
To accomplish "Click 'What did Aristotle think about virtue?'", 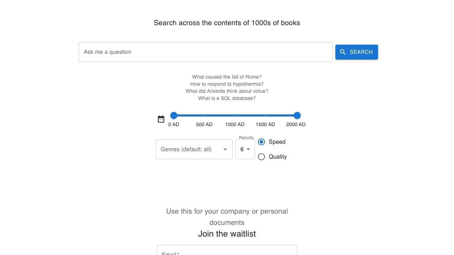I will point(227,91).
